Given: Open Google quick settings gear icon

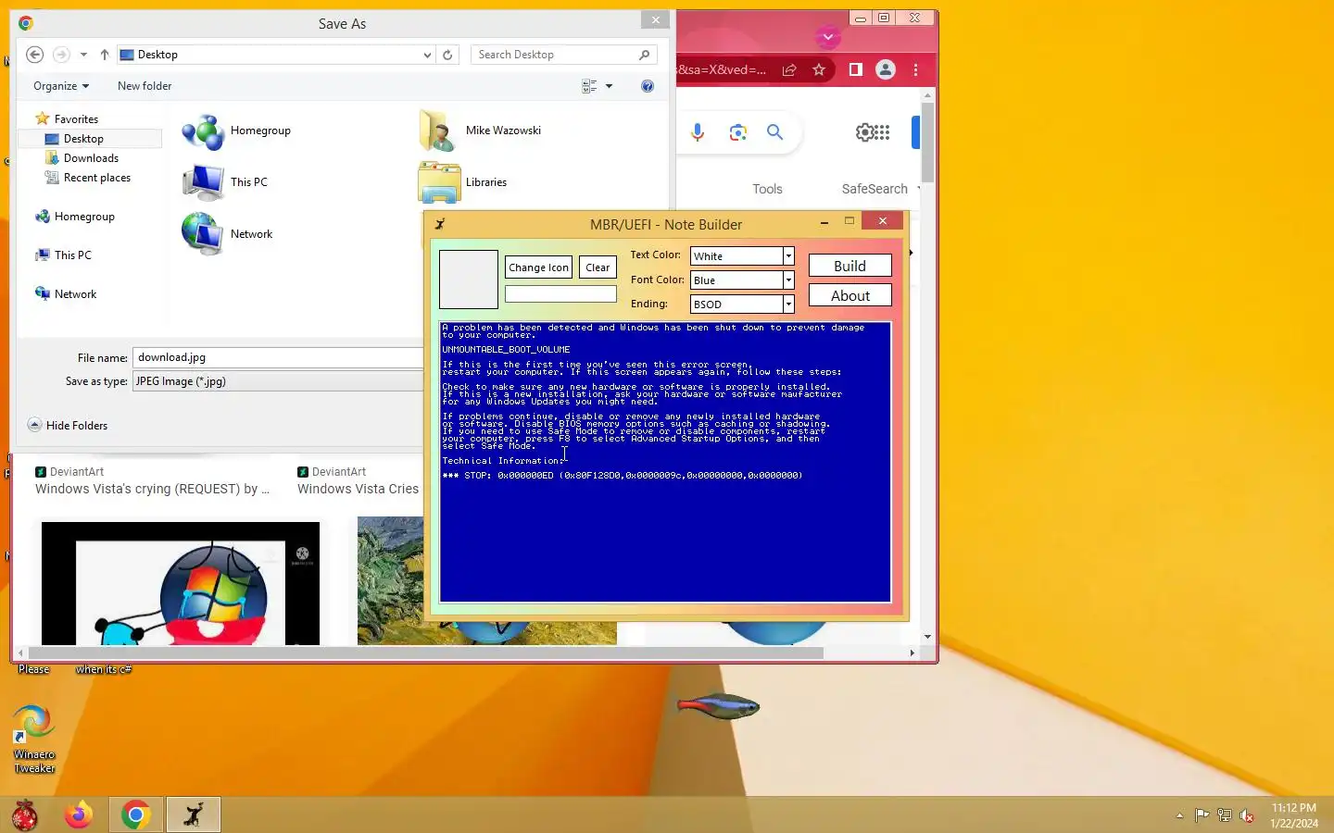Looking at the screenshot, I should (x=865, y=132).
